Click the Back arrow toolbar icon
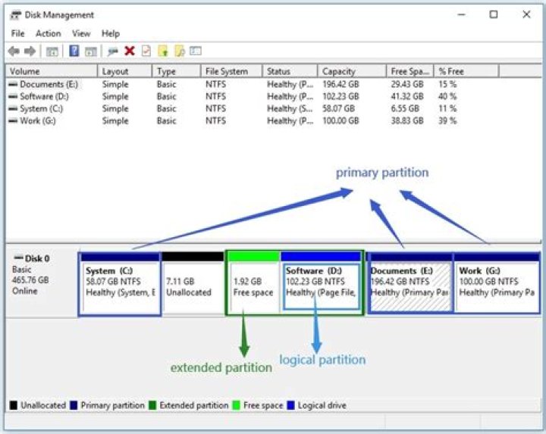Image resolution: width=546 pixels, height=434 pixels. [x=14, y=52]
